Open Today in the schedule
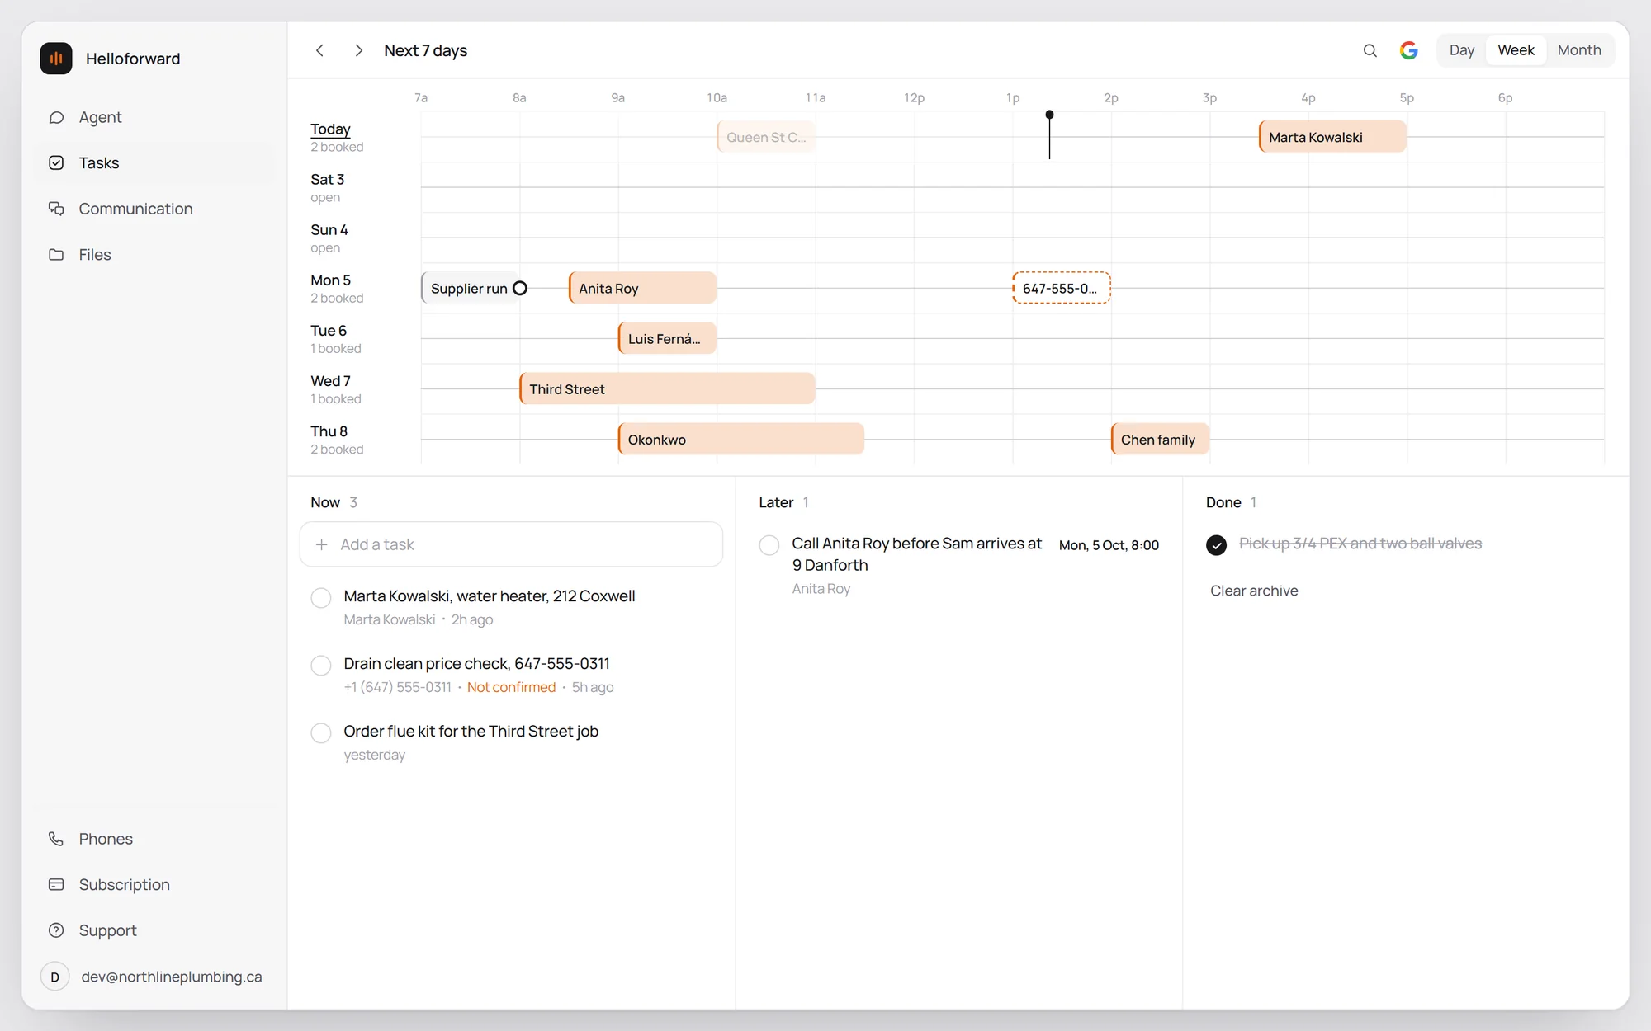Screen dimensions: 1651x1031 click(330, 129)
